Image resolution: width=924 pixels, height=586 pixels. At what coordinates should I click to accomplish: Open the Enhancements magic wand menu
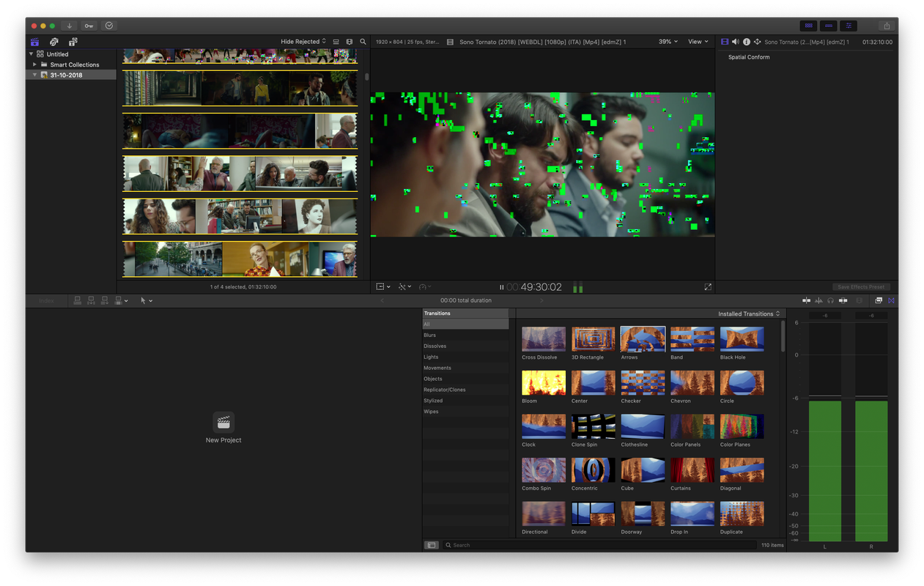(x=404, y=287)
